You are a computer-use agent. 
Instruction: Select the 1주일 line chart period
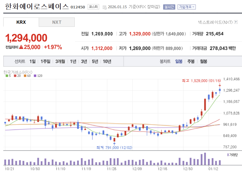pyautogui.click(x=46, y=61)
